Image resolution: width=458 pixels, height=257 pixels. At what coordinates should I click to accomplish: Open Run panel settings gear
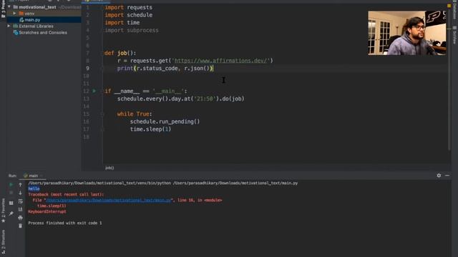(439, 176)
